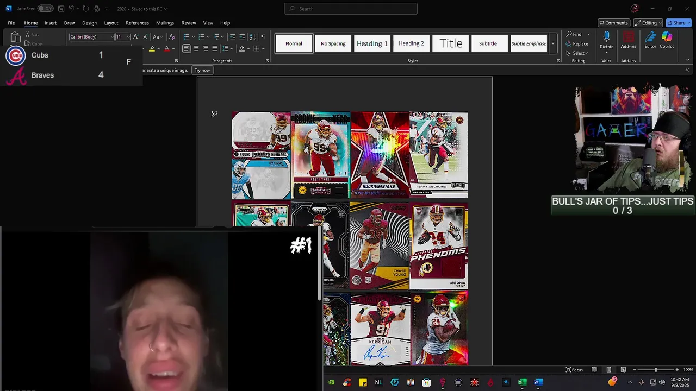Image resolution: width=696 pixels, height=391 pixels.
Task: Select Center alignment
Action: coord(196,48)
